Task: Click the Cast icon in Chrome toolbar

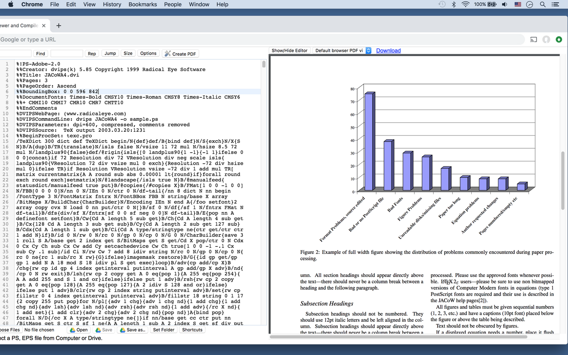Action: tap(534, 39)
